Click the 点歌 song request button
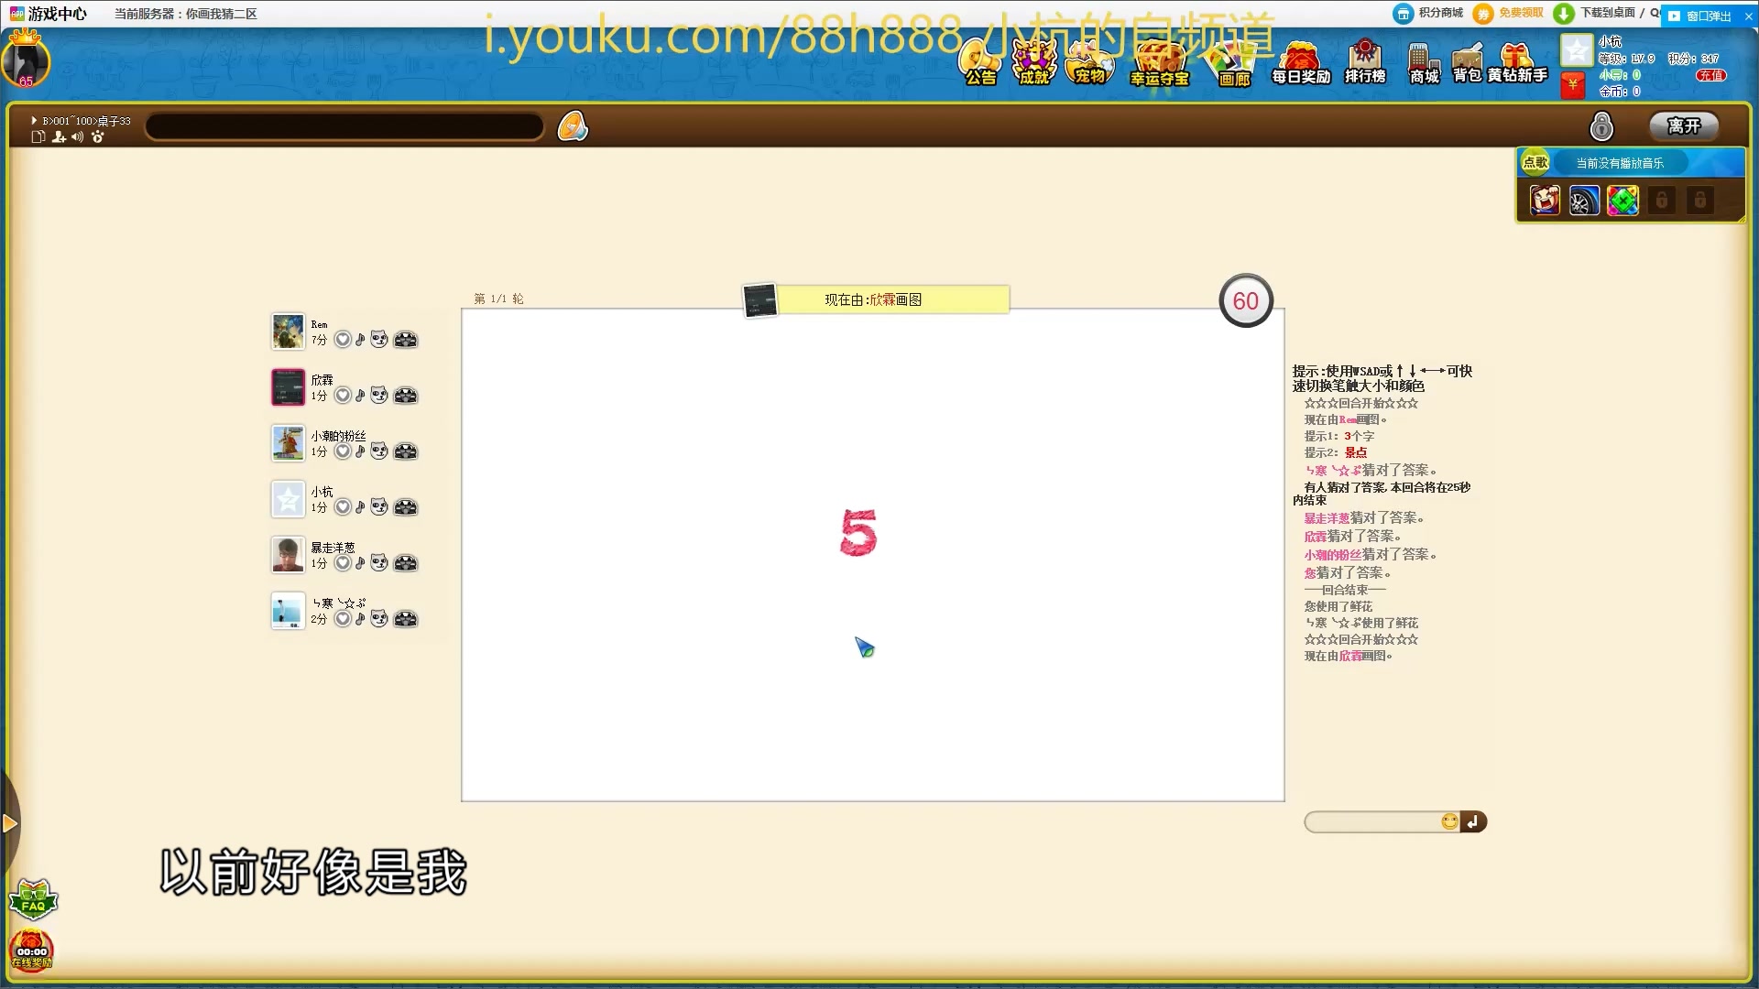Screen dimensions: 1759x989 click(x=1535, y=162)
